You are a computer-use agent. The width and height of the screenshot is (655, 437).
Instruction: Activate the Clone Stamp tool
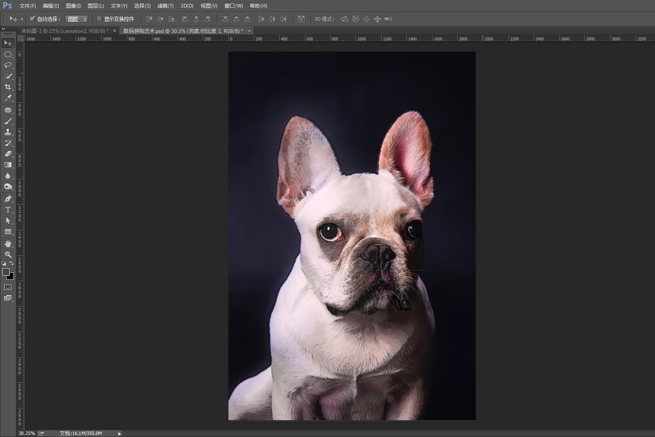[8, 132]
